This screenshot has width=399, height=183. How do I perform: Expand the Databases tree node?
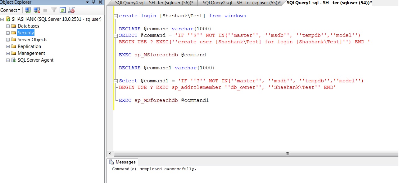coord(7,26)
